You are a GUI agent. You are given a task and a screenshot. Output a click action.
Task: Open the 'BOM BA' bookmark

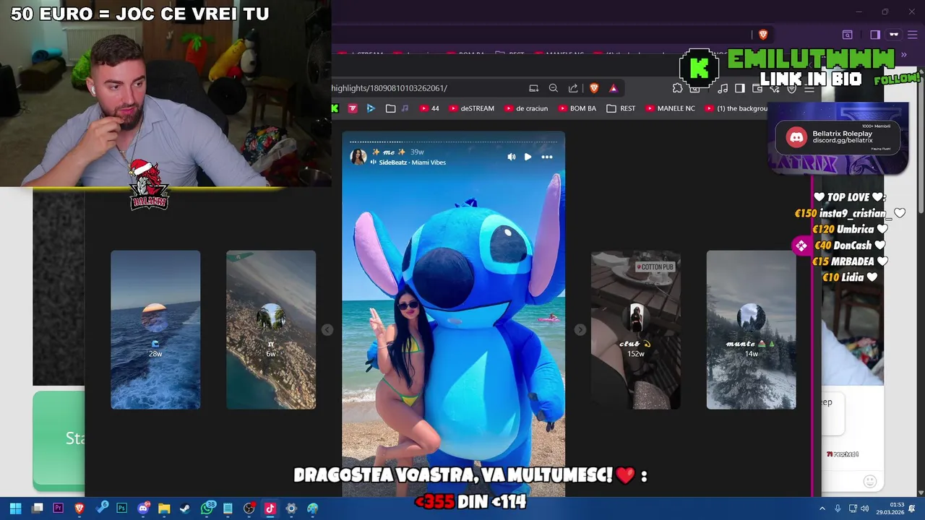point(577,108)
